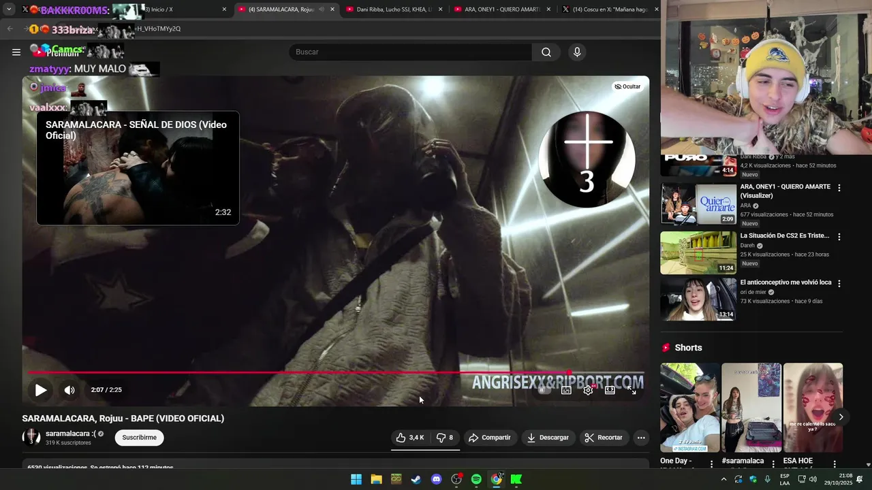Open more actions three-dot menu below video

click(641, 438)
